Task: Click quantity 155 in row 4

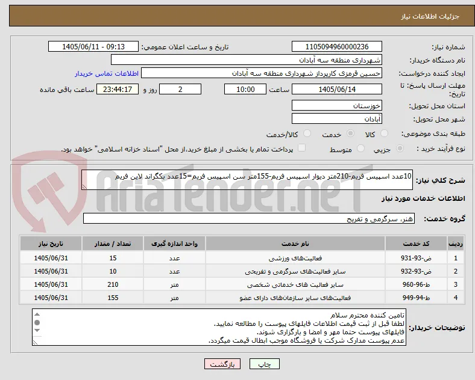Action: tap(113, 298)
